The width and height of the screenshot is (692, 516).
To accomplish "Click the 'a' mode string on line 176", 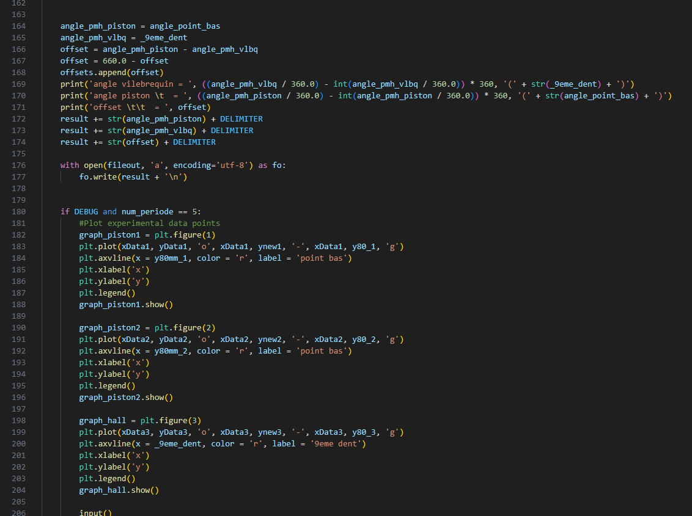I will [156, 165].
